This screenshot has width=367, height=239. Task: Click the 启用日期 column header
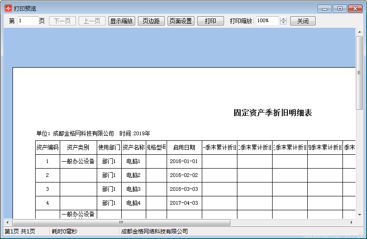184,147
